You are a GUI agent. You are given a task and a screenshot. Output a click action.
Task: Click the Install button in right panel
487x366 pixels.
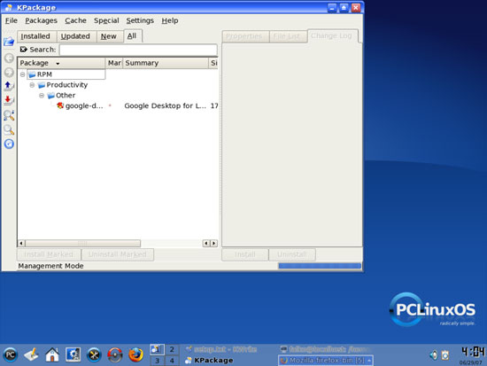245,254
